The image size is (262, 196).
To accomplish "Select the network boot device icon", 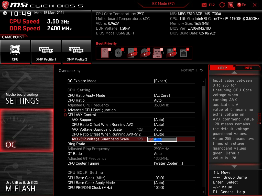I will click(x=184, y=53).
